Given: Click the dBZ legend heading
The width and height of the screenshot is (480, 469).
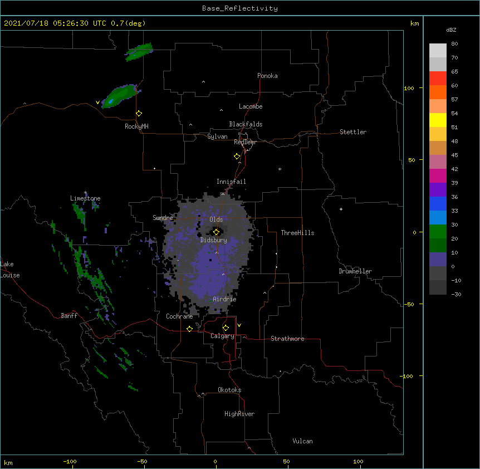Looking at the screenshot, I should pyautogui.click(x=451, y=30).
